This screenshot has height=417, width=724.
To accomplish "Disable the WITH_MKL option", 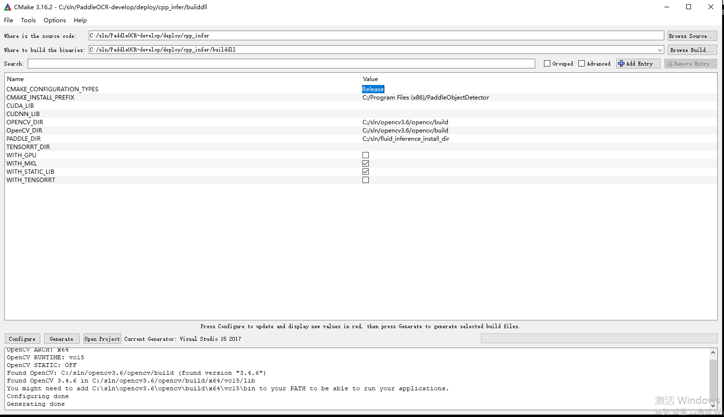I will click(x=365, y=163).
